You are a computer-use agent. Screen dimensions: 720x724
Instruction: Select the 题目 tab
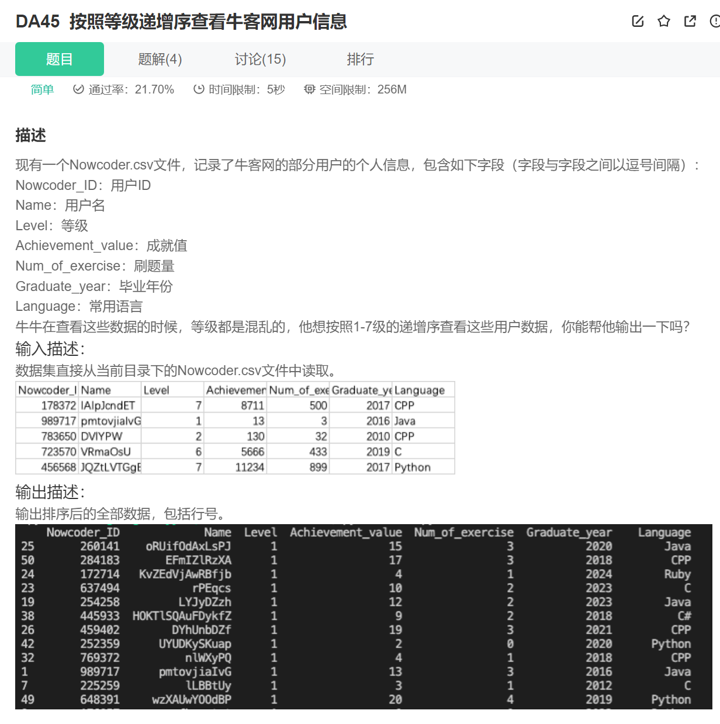(x=60, y=59)
